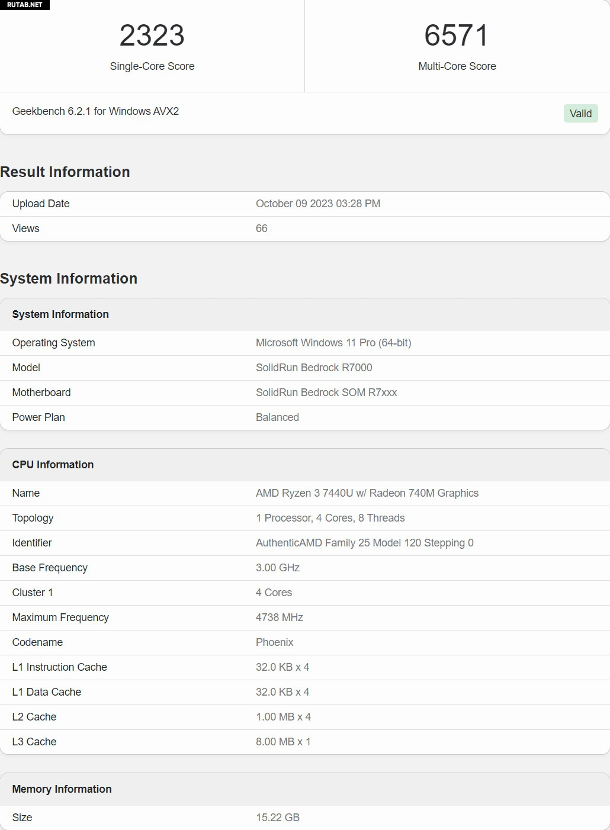The image size is (610, 830).
Task: Click the Result Information heading
Action: point(65,172)
